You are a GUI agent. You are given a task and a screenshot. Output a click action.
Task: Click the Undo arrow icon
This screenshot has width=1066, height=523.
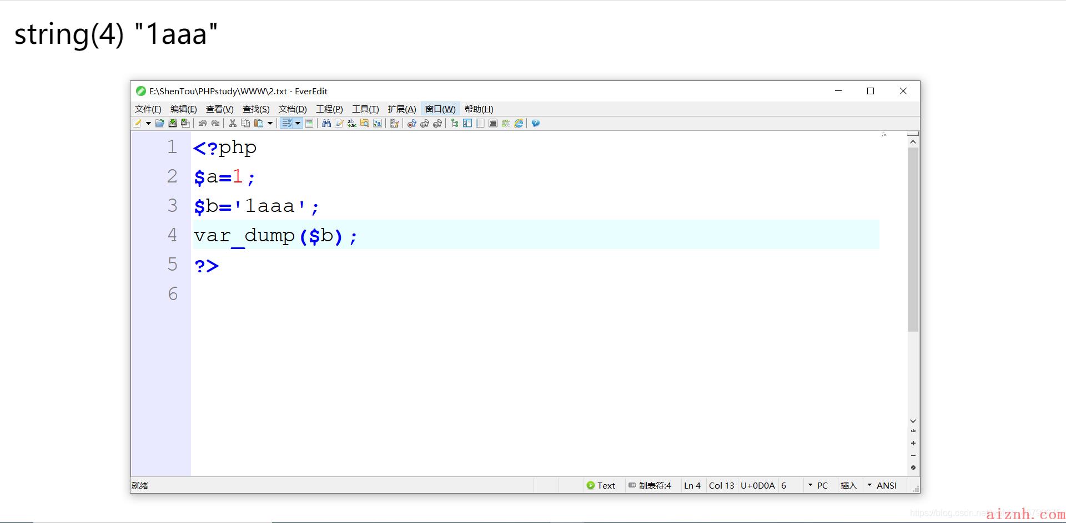coord(203,123)
